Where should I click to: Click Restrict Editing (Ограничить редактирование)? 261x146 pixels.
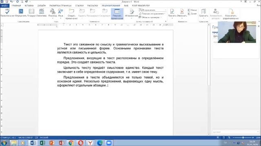click(231, 14)
